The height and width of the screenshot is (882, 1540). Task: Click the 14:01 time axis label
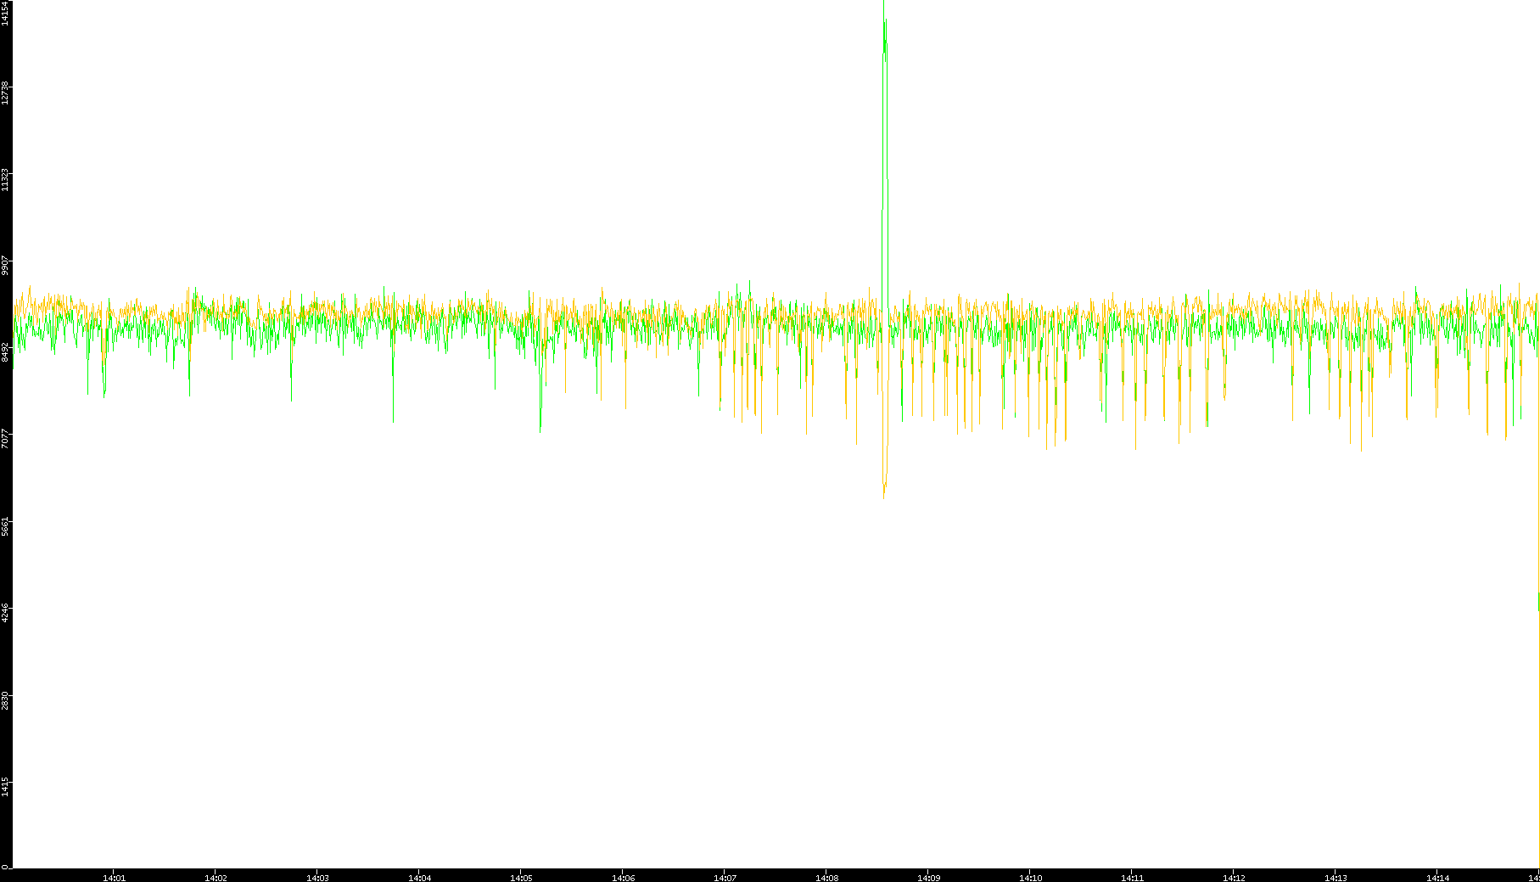[x=114, y=878]
